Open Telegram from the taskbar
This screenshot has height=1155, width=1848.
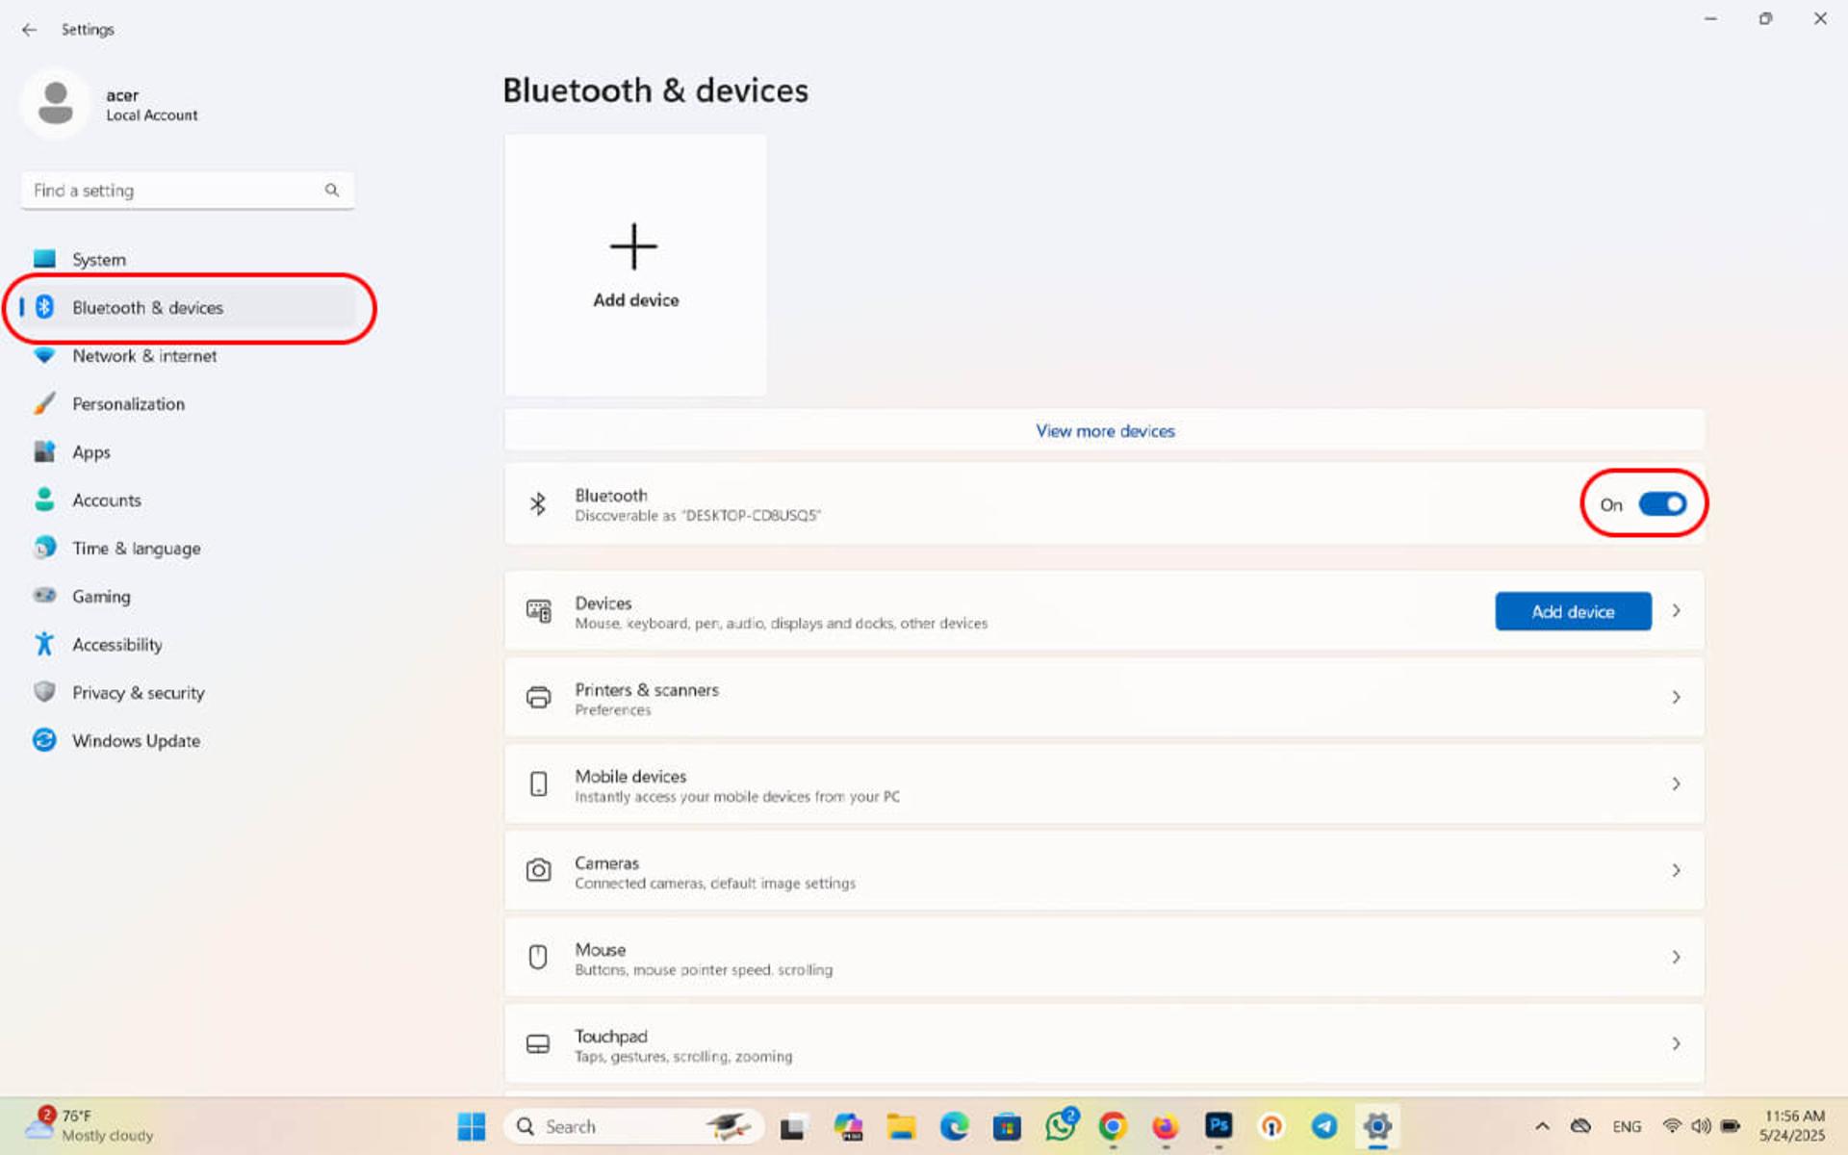tap(1324, 1126)
